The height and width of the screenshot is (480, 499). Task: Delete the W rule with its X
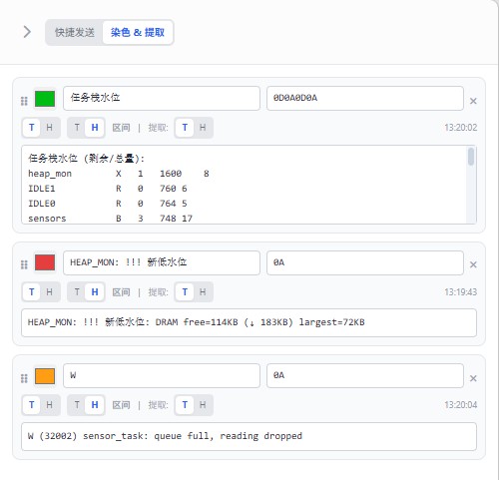(473, 378)
